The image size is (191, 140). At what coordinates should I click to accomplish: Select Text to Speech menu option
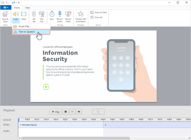click(x=27, y=32)
